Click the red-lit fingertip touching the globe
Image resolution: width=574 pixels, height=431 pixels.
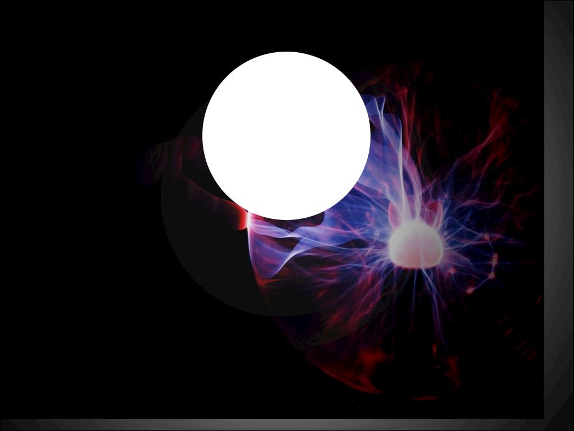[243, 218]
